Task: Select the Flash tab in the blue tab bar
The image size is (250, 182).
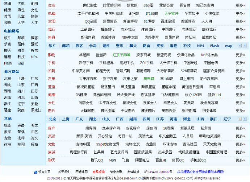Action: pos(215,46)
